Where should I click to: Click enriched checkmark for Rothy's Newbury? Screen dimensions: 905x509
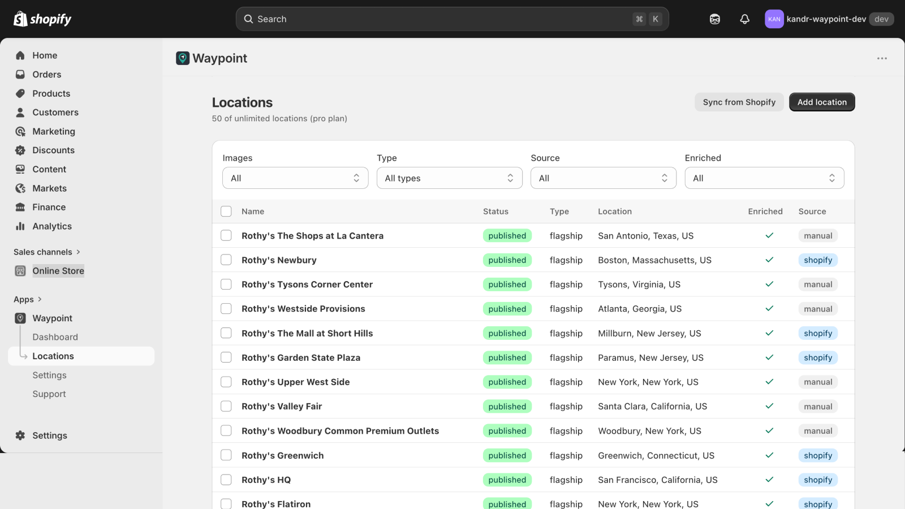(x=769, y=260)
